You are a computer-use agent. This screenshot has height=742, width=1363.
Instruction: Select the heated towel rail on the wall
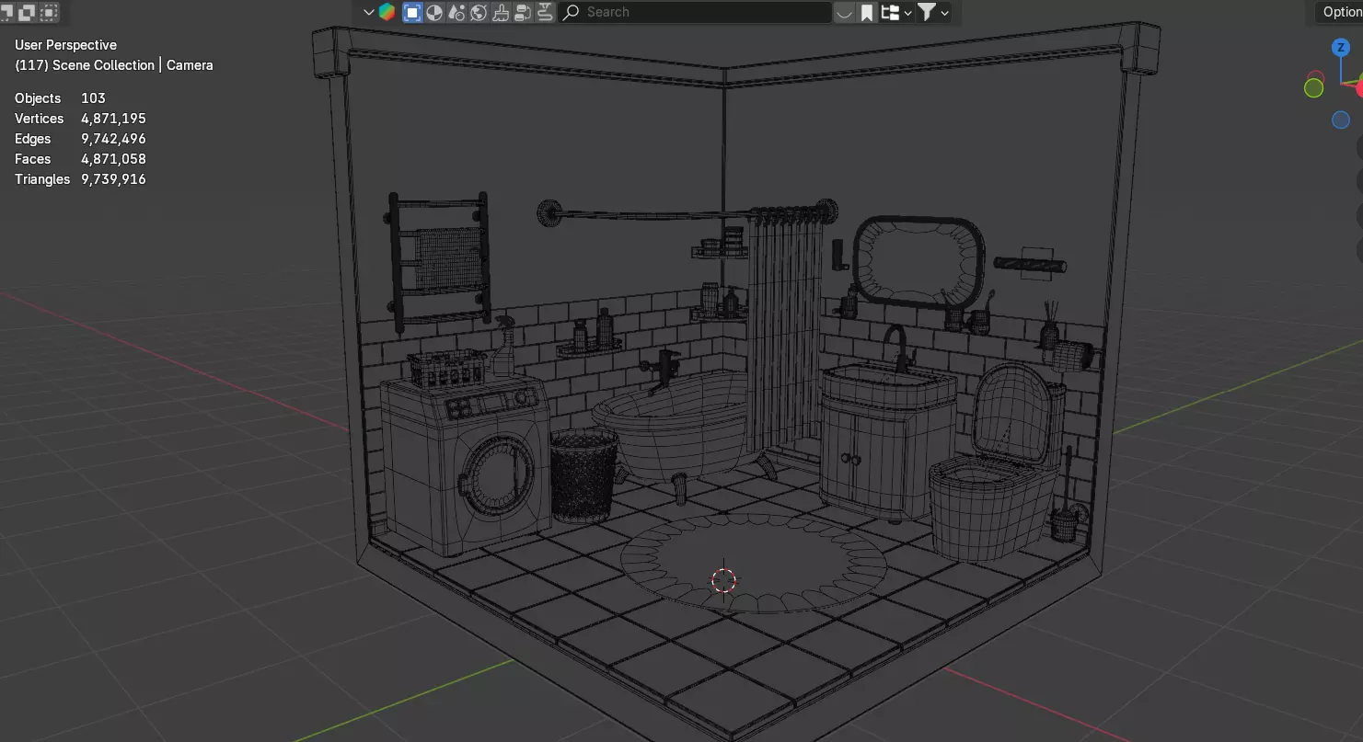tap(438, 260)
